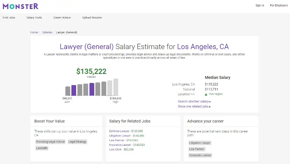Select the Providing Legal Advice skill tag
290x164 pixels.
point(50,142)
